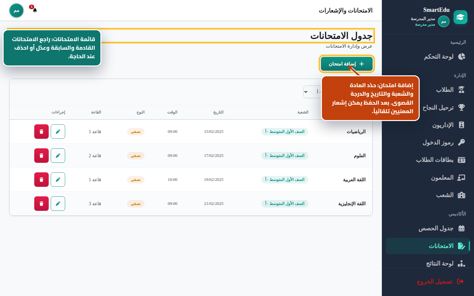Click the date 15/02/2025
The width and height of the screenshot is (474, 296).
[214, 132]
